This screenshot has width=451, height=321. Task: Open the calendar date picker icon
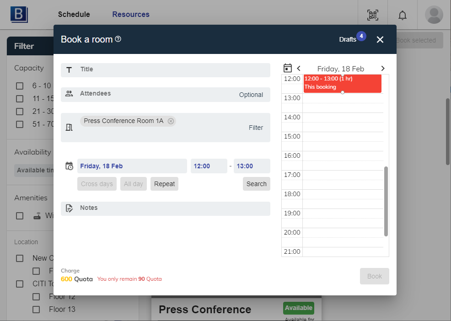tap(287, 68)
